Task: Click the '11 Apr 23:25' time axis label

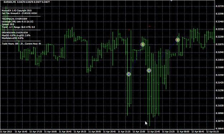Action: coord(168,132)
